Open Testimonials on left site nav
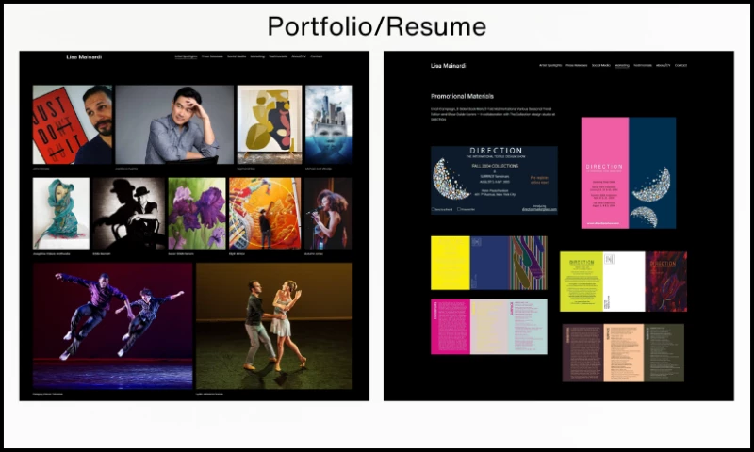754x452 pixels. [x=278, y=56]
